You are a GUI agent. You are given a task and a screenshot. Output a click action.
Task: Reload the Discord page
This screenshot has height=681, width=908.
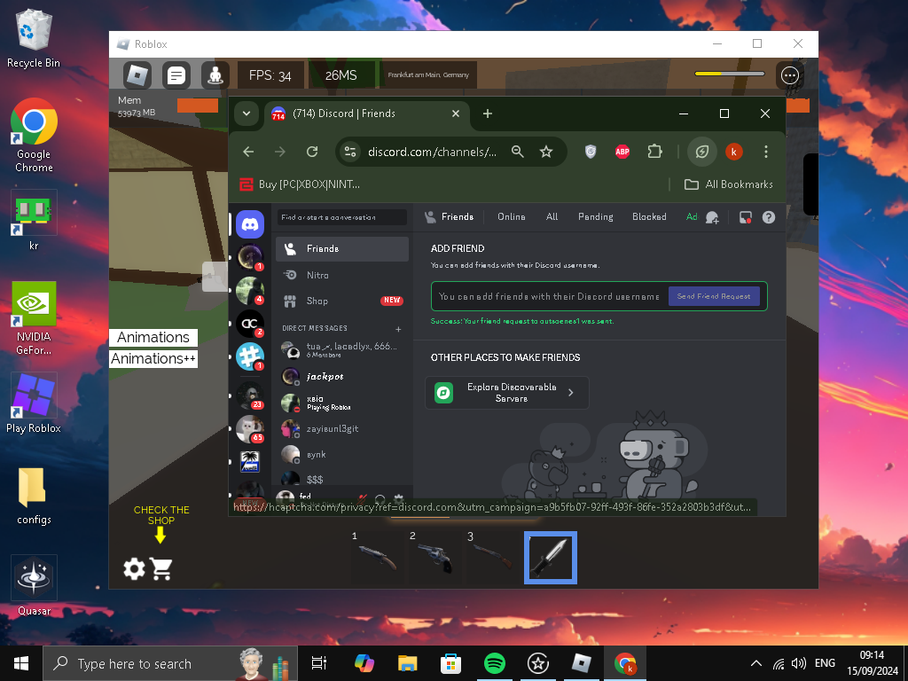click(x=312, y=152)
